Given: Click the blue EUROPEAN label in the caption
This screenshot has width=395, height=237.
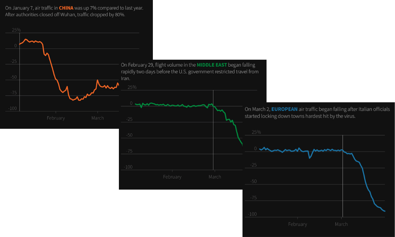Looking at the screenshot, I should [x=285, y=109].
